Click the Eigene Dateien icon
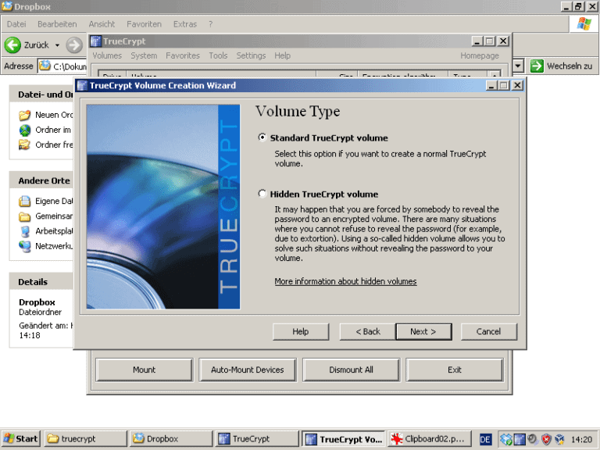600x450 pixels. click(25, 202)
